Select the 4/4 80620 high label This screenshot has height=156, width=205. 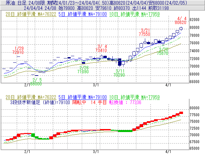181,20
